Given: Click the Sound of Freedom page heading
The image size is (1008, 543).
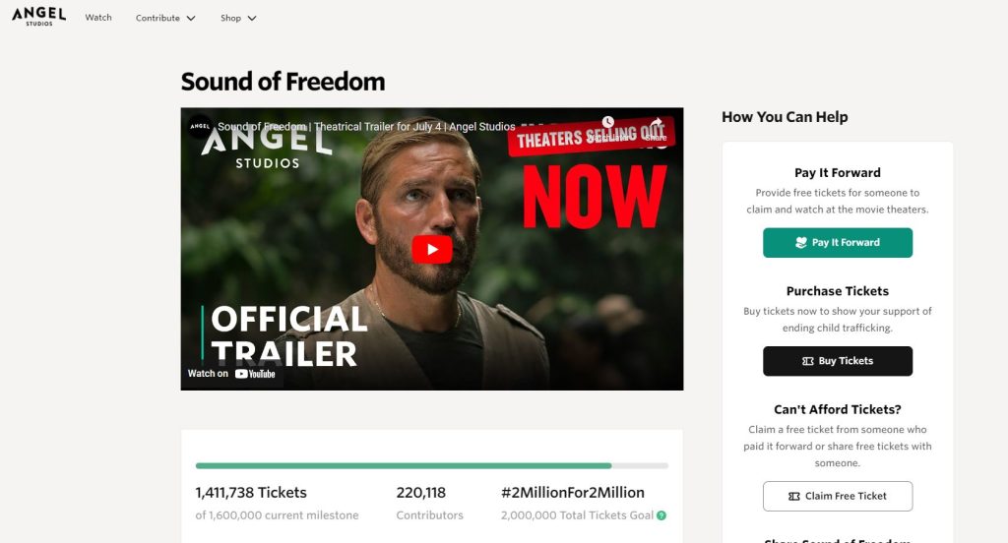Looking at the screenshot, I should (283, 82).
